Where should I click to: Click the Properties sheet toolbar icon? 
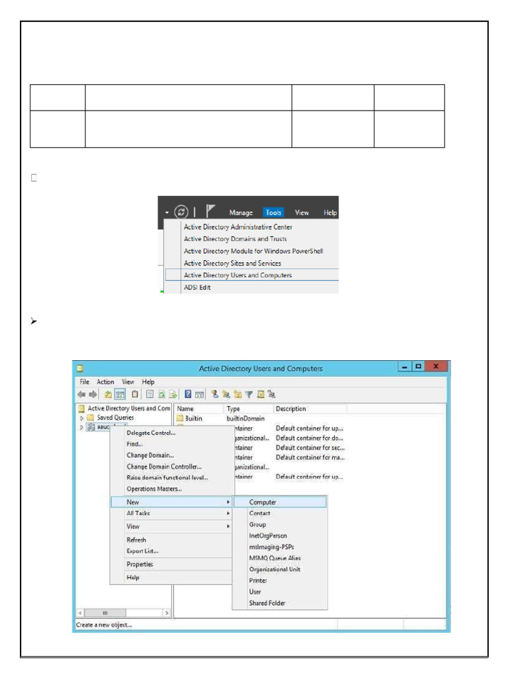pyautogui.click(x=149, y=394)
